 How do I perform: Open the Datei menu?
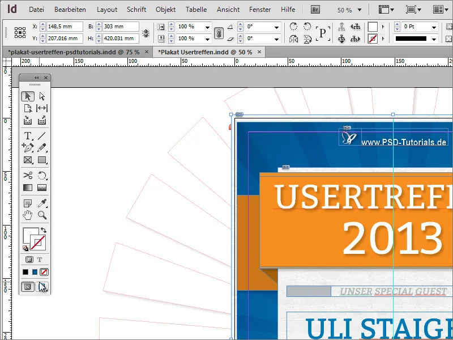click(36, 10)
